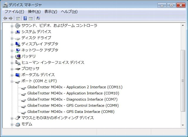The height and width of the screenshot is (137, 188).
Task: Select GlobeTrotter GPS Control Interface (COM9)
Action: pos(73,106)
